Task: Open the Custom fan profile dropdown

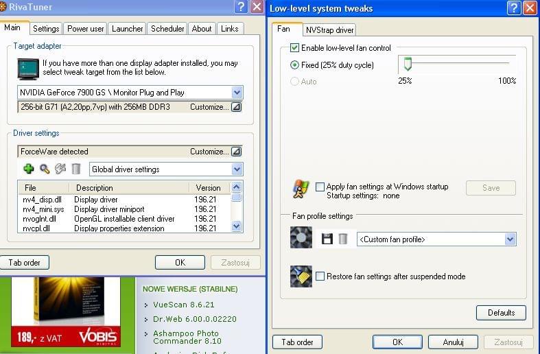Action: click(510, 239)
